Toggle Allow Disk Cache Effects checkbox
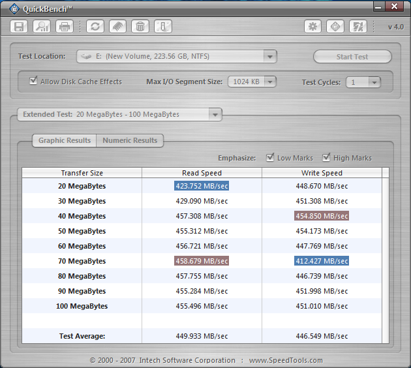Screen dimensions: 411x368 (34, 82)
